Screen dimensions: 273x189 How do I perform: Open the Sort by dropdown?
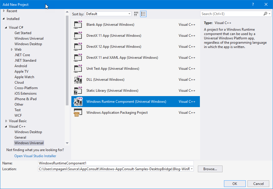pos(108,14)
